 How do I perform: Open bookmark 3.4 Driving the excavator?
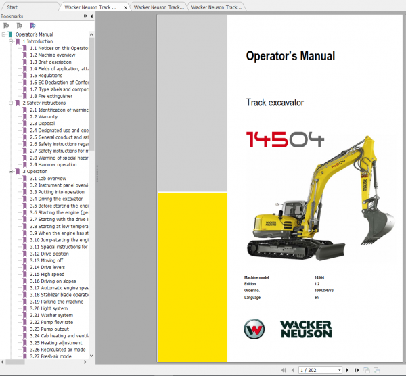[56, 199]
